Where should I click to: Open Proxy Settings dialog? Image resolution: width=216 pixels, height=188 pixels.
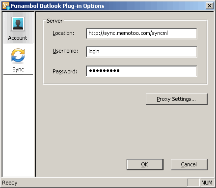(177, 99)
